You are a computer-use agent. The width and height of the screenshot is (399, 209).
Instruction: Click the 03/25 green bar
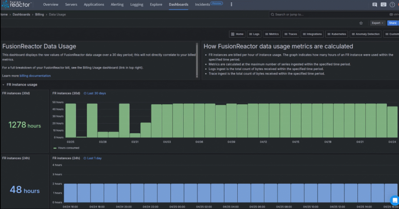(71, 120)
